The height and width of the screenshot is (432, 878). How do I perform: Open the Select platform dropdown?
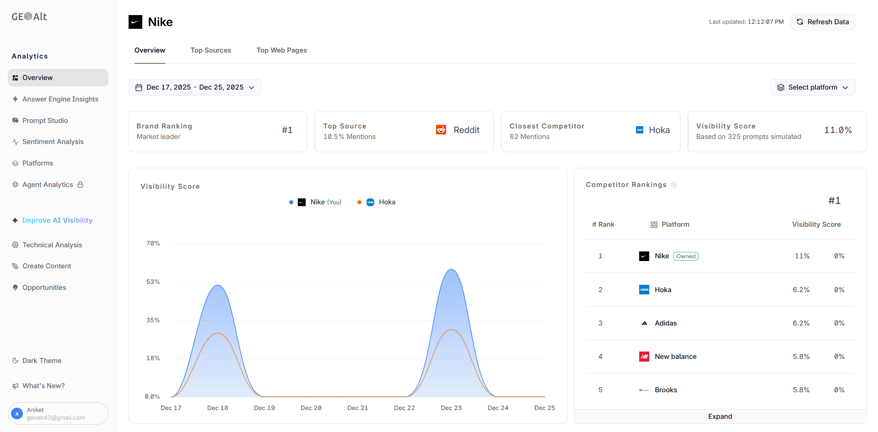pyautogui.click(x=813, y=87)
